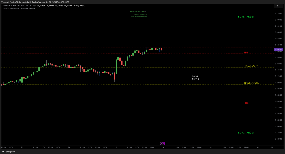Click date 28 on the time axis
285x154 pixels.
point(163,147)
